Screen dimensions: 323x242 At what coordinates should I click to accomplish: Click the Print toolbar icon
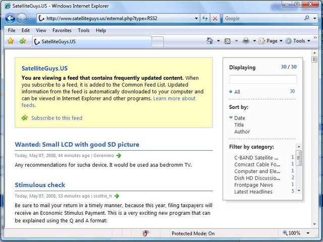[x=246, y=41]
